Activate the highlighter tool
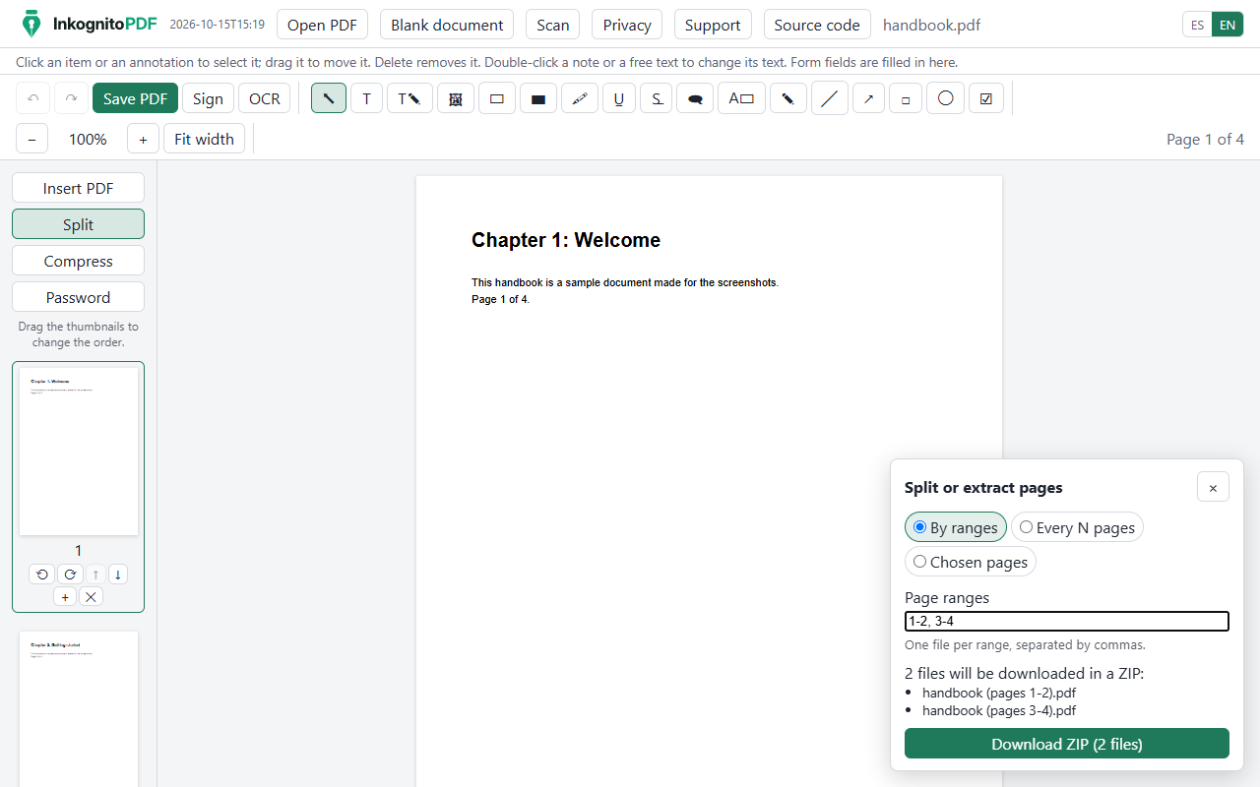 tap(580, 98)
